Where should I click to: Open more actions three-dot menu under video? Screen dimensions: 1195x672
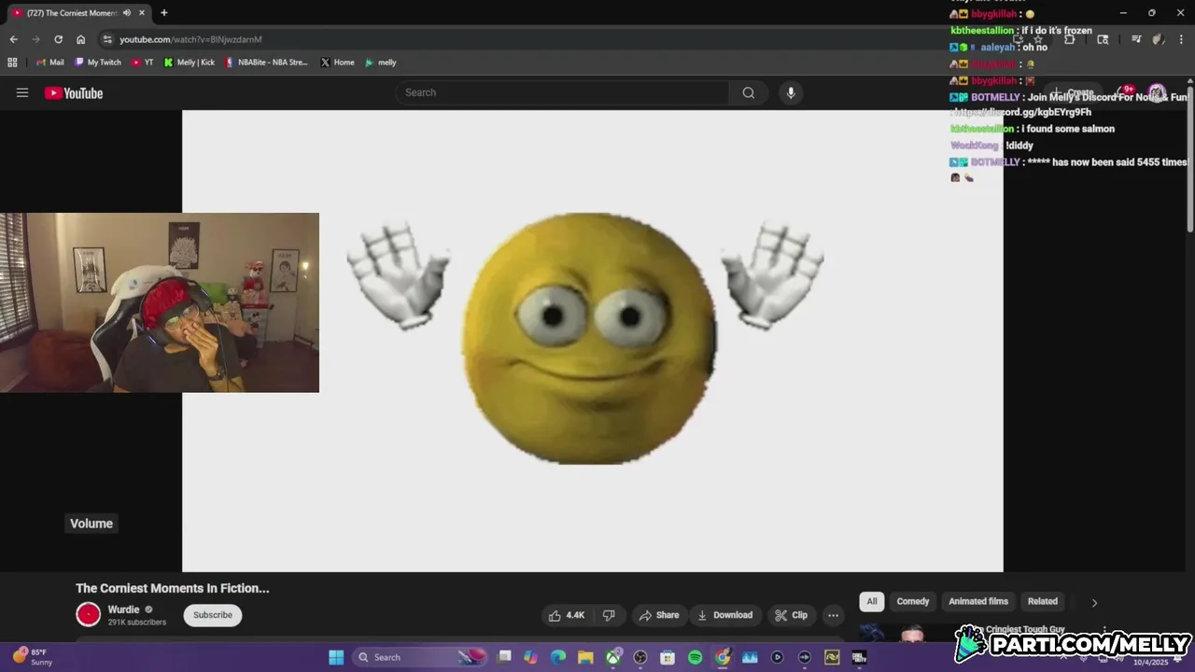click(833, 615)
